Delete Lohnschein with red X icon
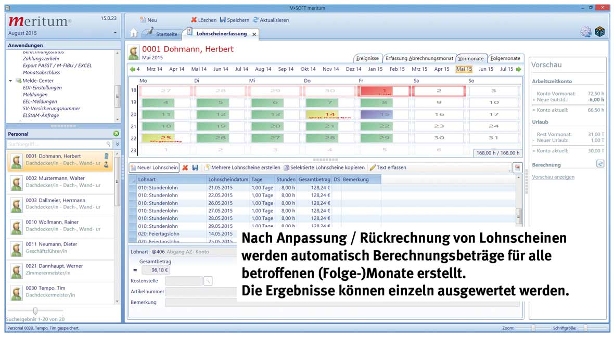The width and height of the screenshot is (614, 338). [x=185, y=168]
